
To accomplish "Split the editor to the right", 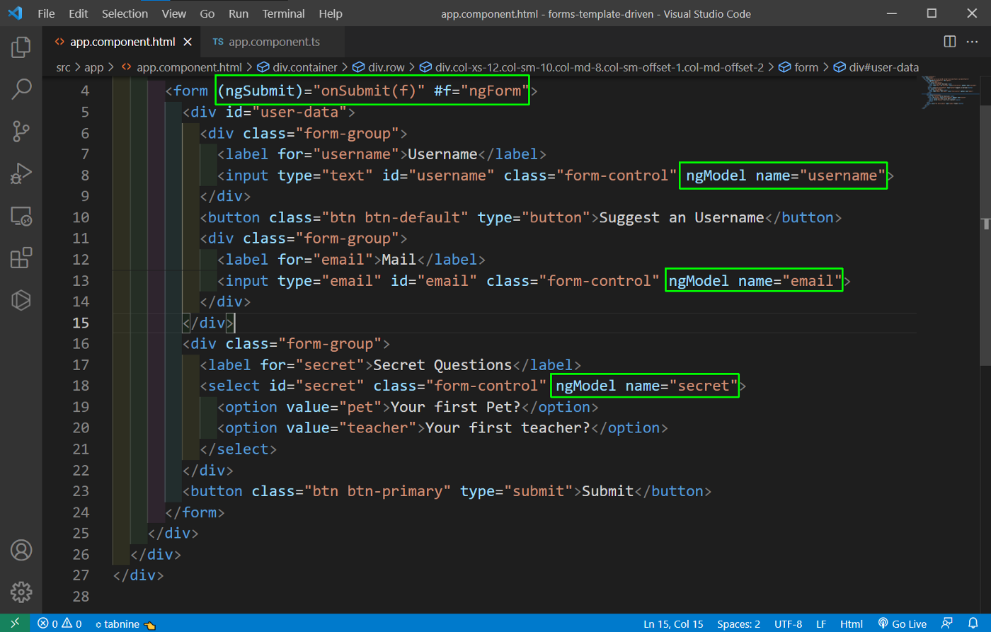I will [x=950, y=42].
